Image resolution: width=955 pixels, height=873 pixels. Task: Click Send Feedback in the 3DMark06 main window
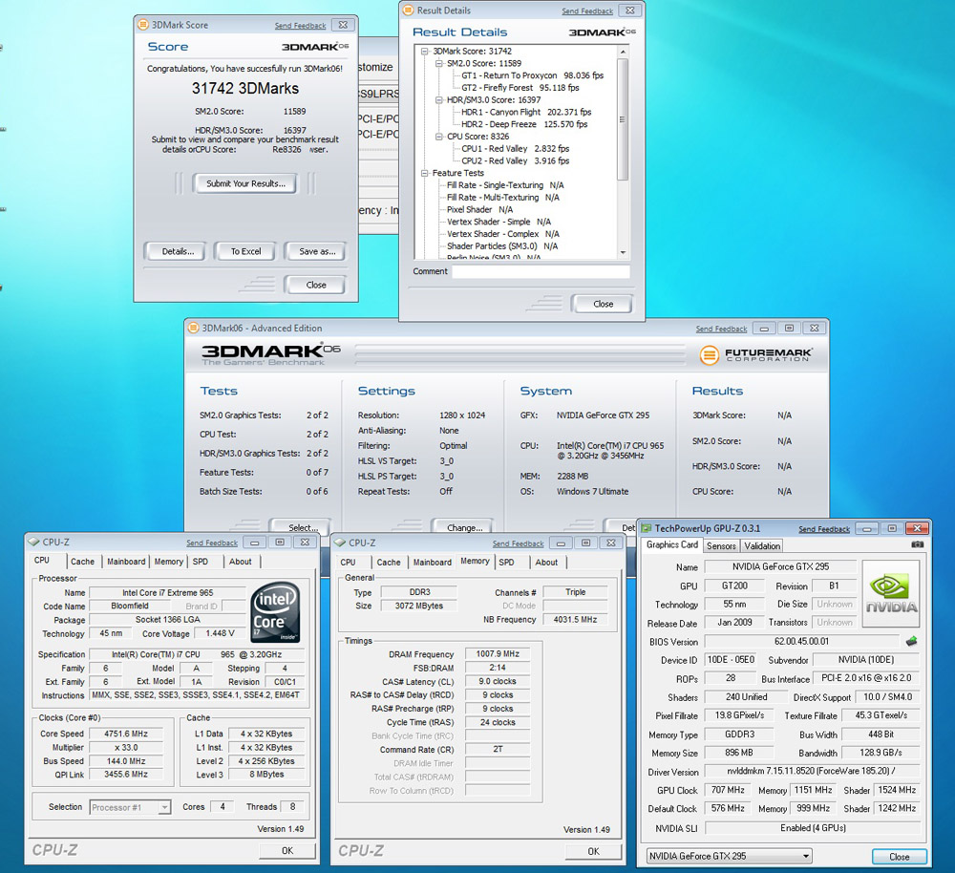click(x=721, y=329)
